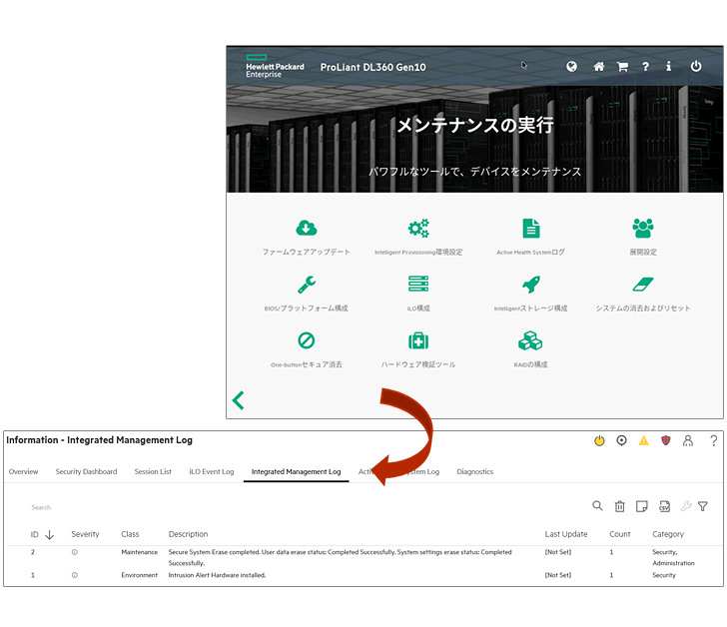Click the wrench repair icon in log toolbar

(686, 506)
